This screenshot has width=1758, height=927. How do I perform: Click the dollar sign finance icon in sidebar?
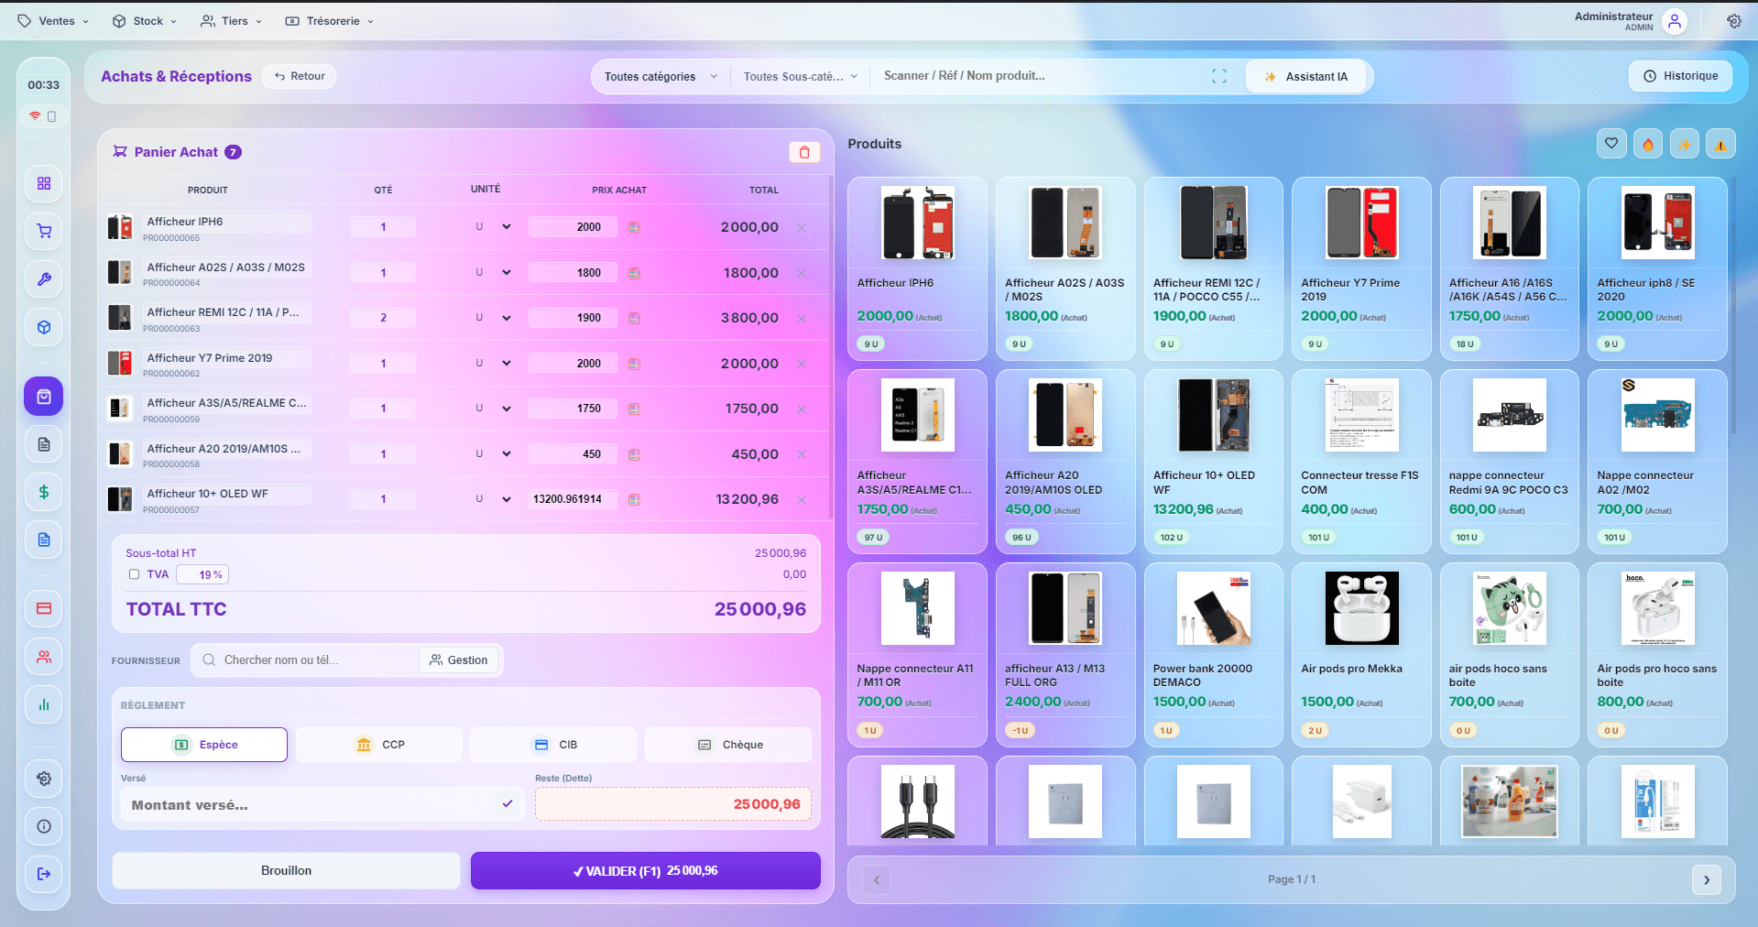43,492
